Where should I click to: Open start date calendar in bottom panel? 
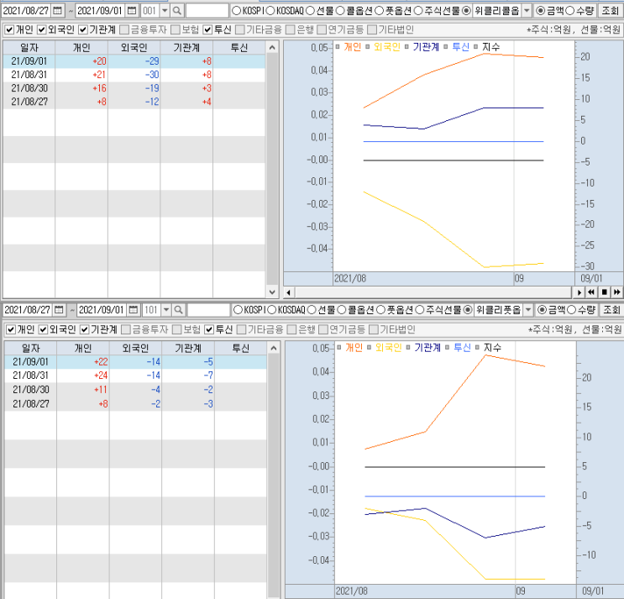[x=59, y=310]
